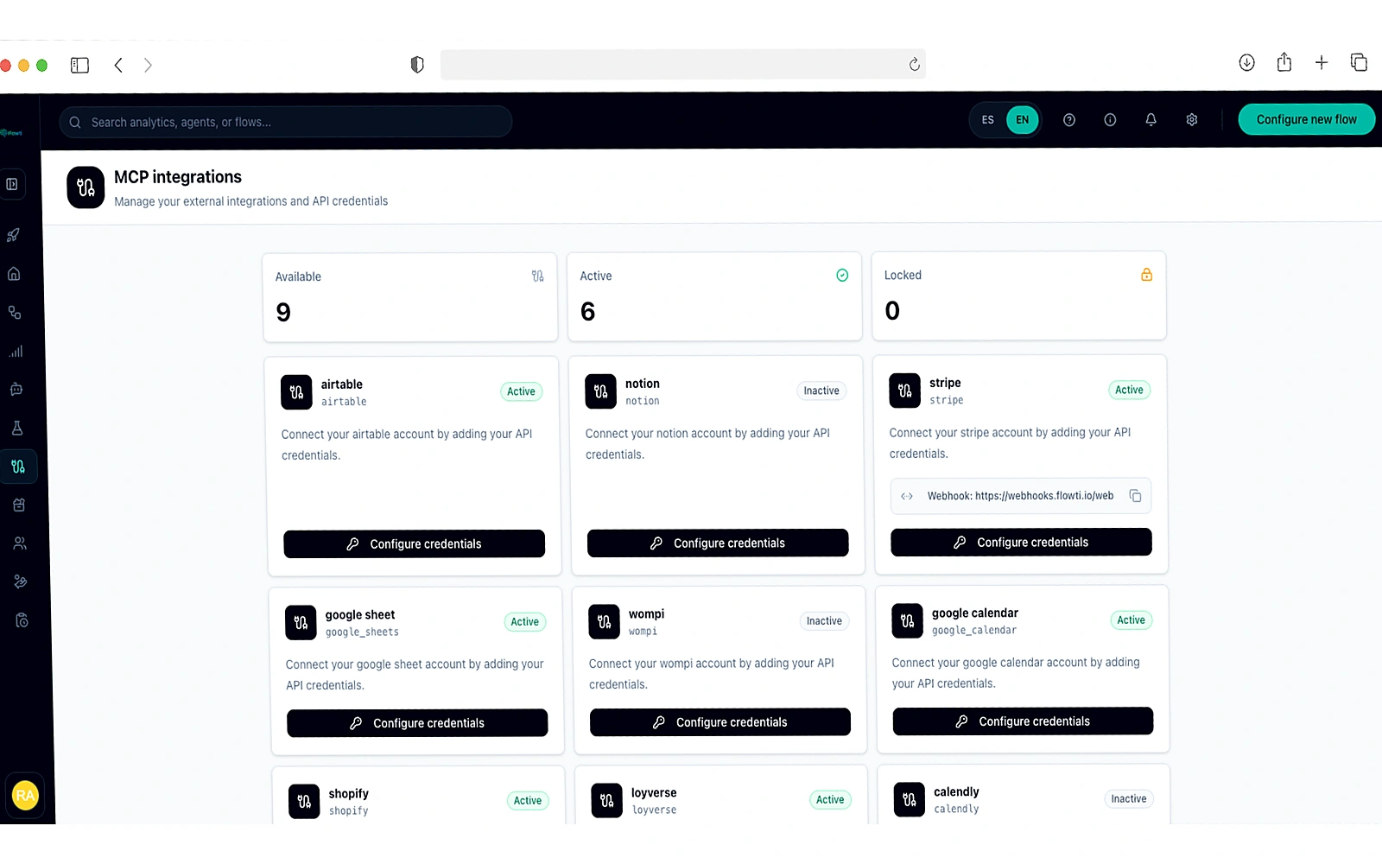This screenshot has width=1382, height=864.
Task: Open the analytics bar chart sidebar icon
Action: pyautogui.click(x=16, y=351)
